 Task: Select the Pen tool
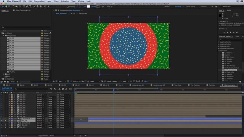[x=27, y=6]
